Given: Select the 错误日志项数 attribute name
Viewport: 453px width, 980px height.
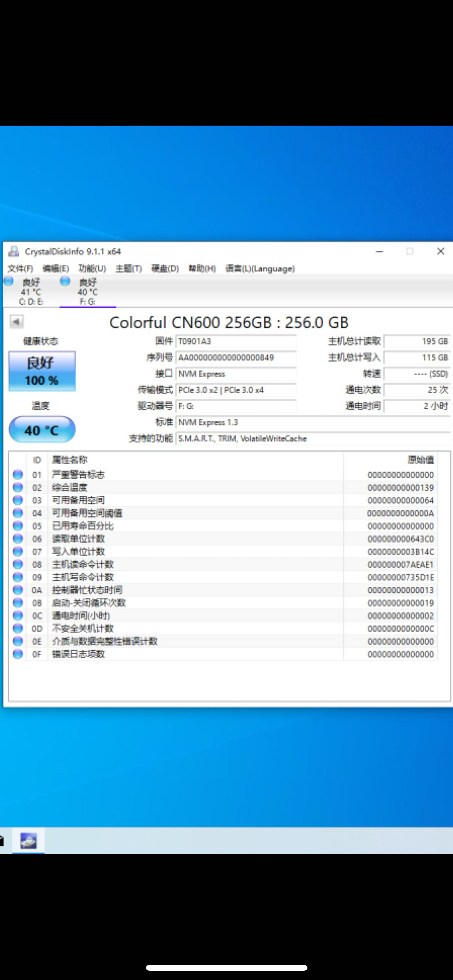Looking at the screenshot, I should click(79, 654).
